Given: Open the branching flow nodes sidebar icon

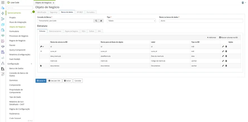Looking at the screenshot, I should (x=3, y=19).
